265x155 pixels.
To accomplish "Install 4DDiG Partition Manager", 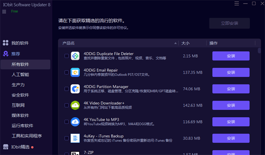I will click(231, 89).
